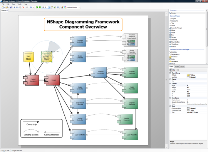Select the Shape properties tab
The width and height of the screenshot is (208, 152).
171,67
